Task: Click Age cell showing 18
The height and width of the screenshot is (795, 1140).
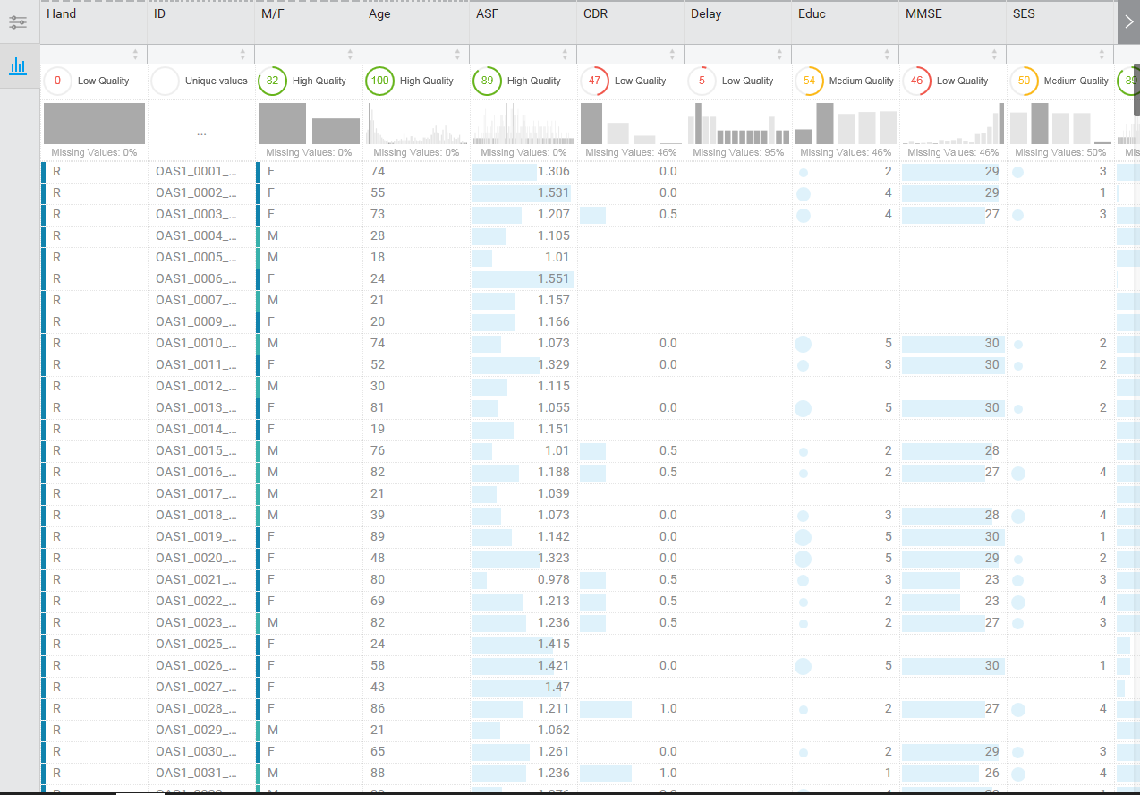Action: pos(377,257)
